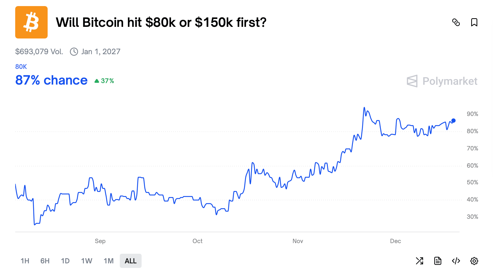The height and width of the screenshot is (275, 493).
Task: Expand the 80K outcome label
Action: click(x=21, y=66)
